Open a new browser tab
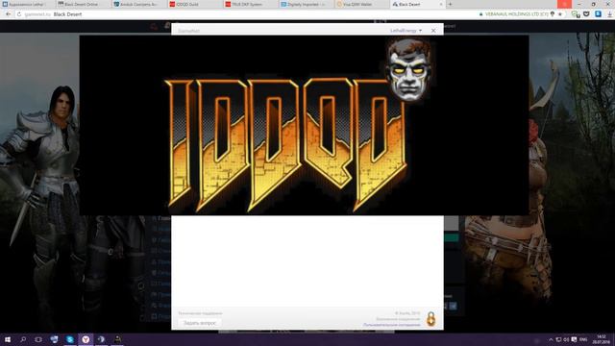 click(x=451, y=4)
